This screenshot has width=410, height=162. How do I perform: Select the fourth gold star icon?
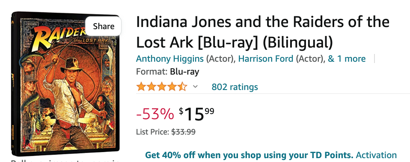[172, 87]
